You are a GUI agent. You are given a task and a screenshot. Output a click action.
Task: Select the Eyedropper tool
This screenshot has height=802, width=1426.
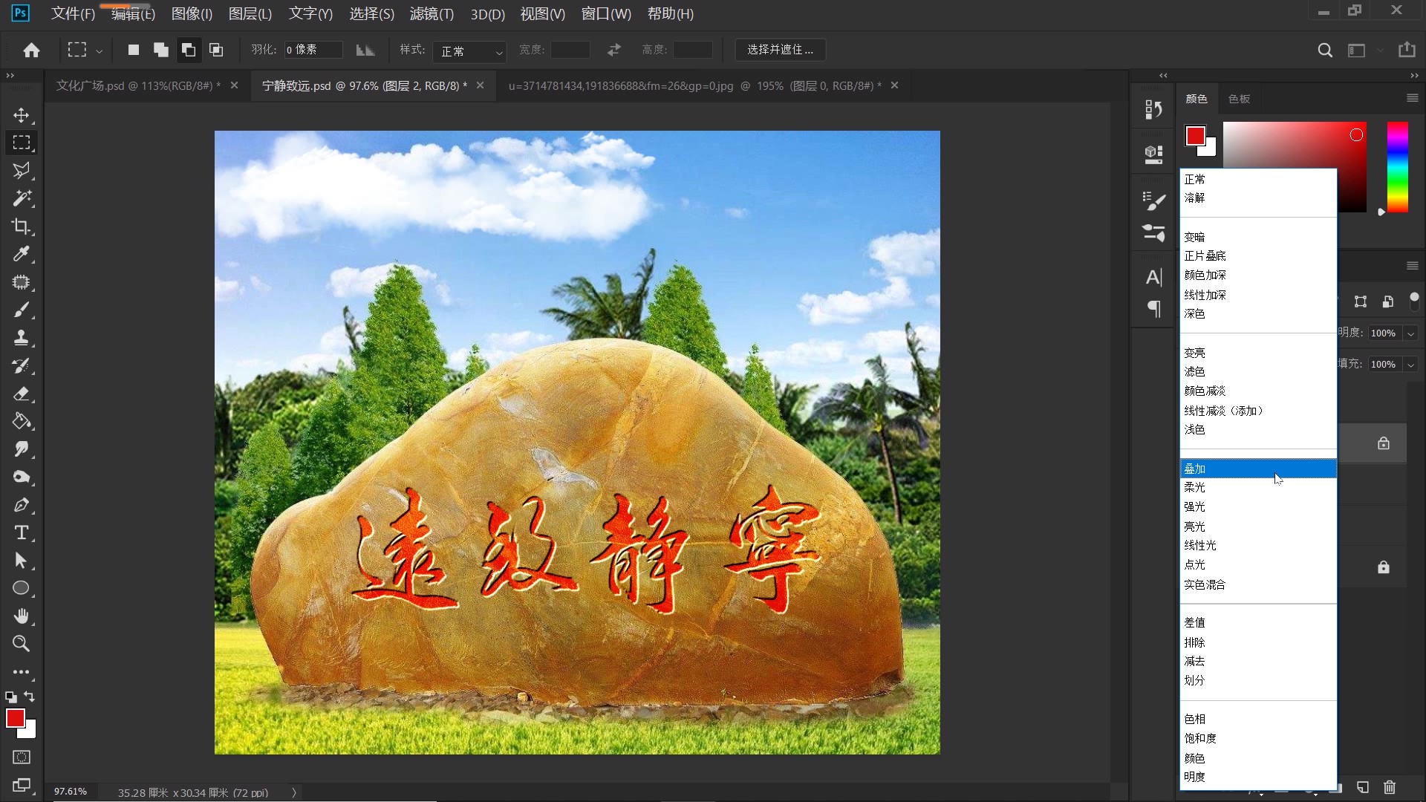pyautogui.click(x=22, y=254)
